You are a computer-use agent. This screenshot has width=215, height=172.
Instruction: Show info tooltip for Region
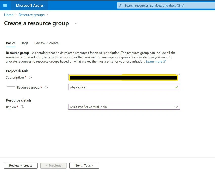[22, 107]
